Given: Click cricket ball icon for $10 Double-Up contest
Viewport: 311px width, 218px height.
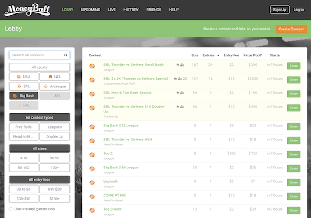Looking at the screenshot, I should (92, 108).
